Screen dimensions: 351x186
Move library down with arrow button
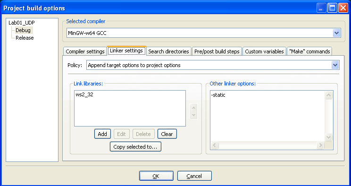(193, 115)
